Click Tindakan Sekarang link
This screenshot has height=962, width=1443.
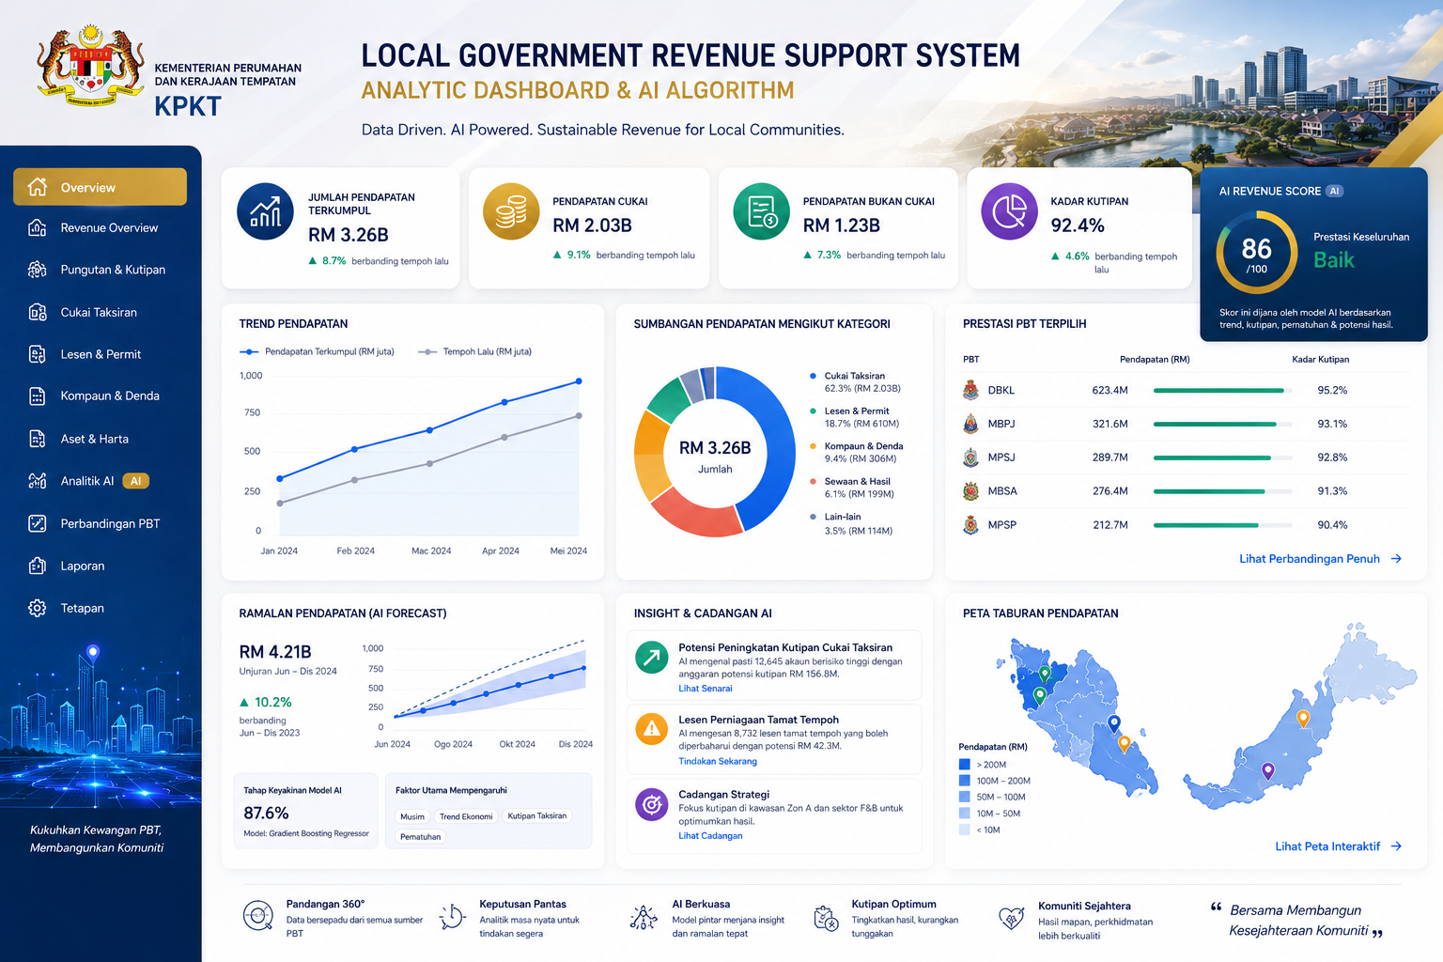pyautogui.click(x=718, y=762)
